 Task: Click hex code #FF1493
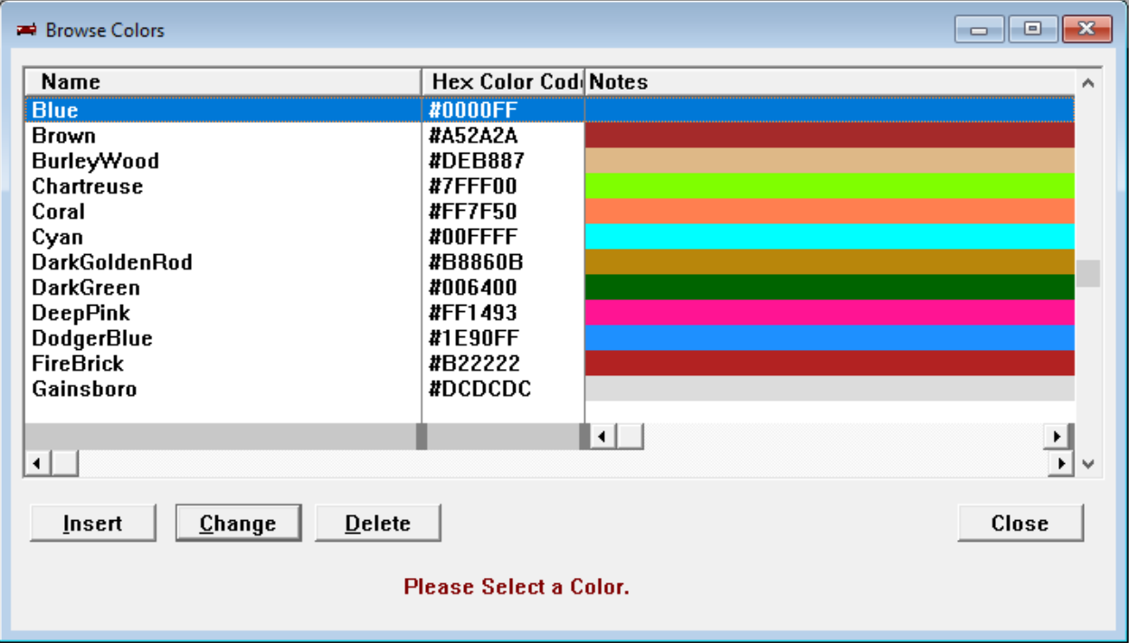coord(472,313)
